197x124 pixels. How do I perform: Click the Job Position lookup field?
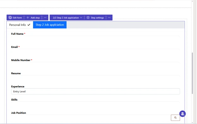pos(91,118)
